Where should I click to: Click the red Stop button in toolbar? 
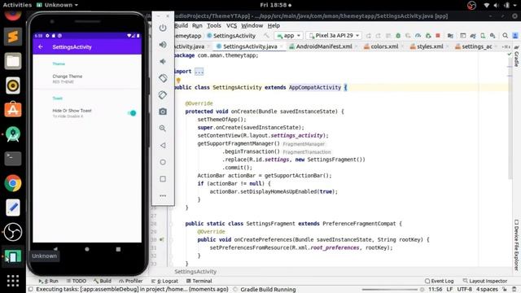pos(438,36)
